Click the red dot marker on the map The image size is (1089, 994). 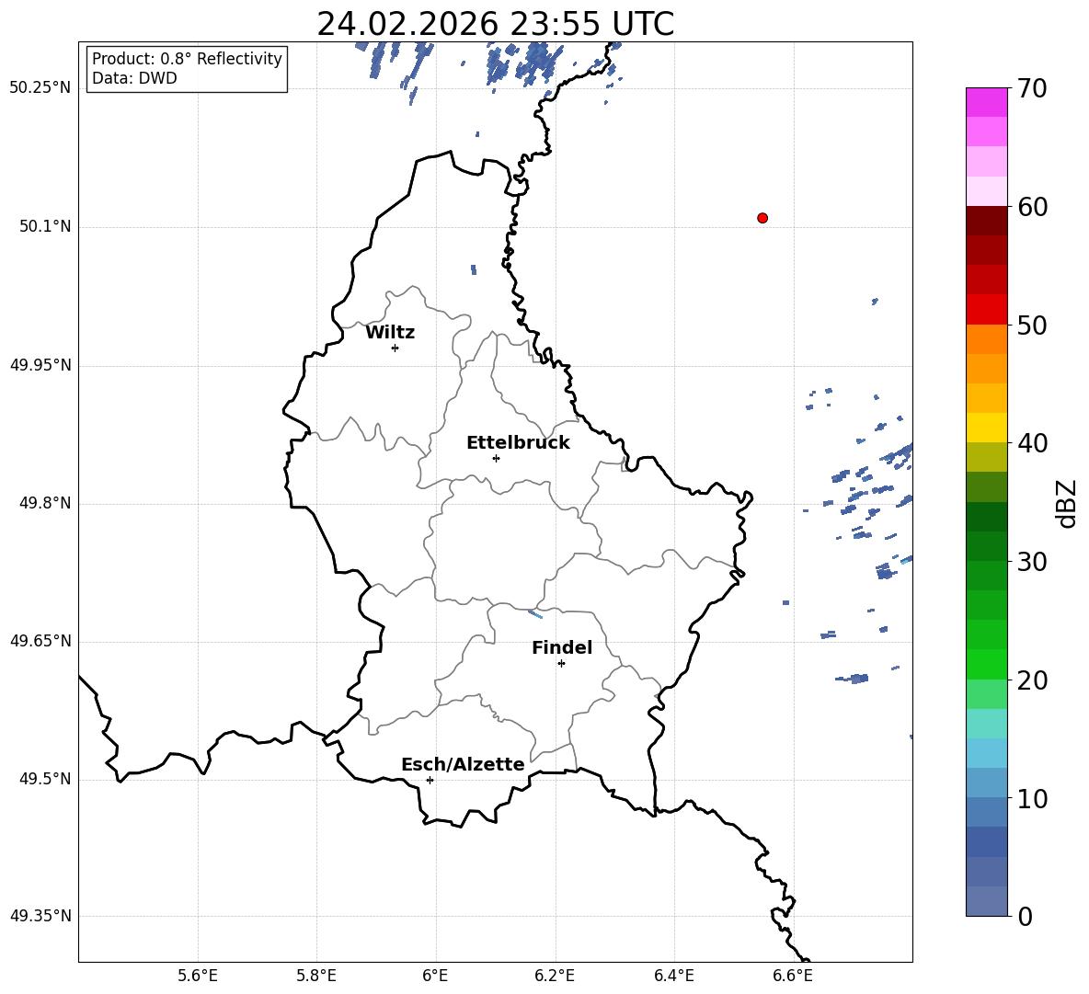tap(762, 218)
